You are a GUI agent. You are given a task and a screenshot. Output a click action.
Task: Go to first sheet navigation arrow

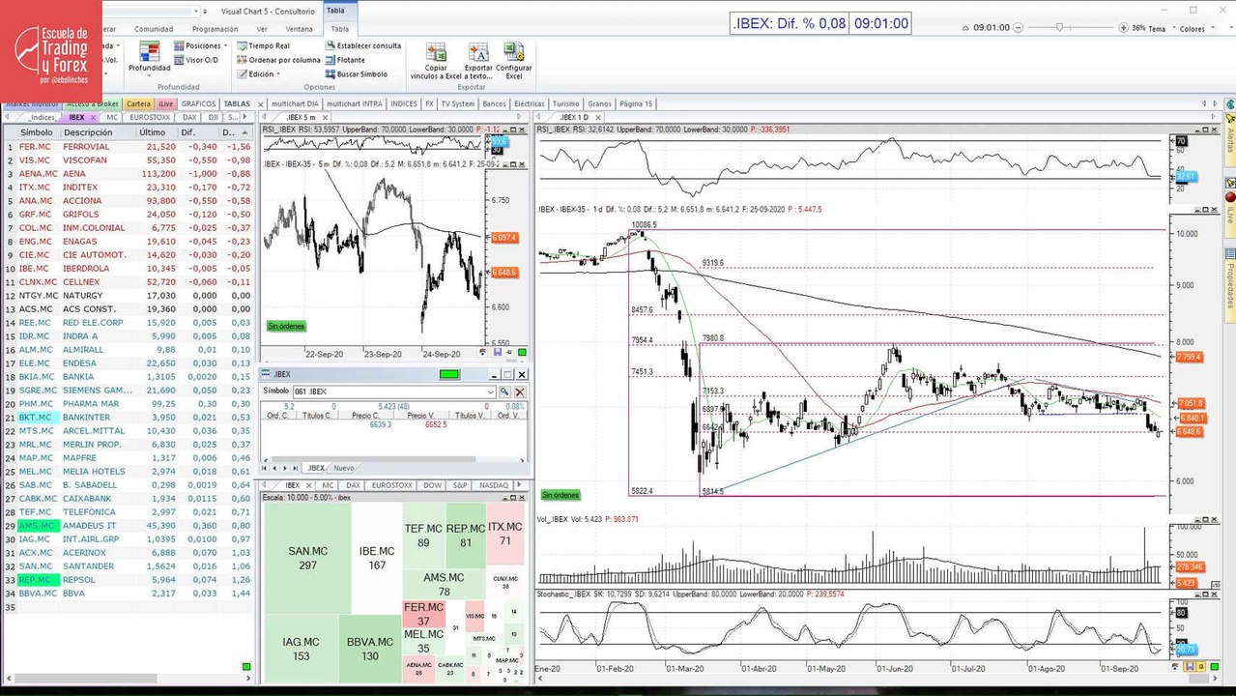265,468
